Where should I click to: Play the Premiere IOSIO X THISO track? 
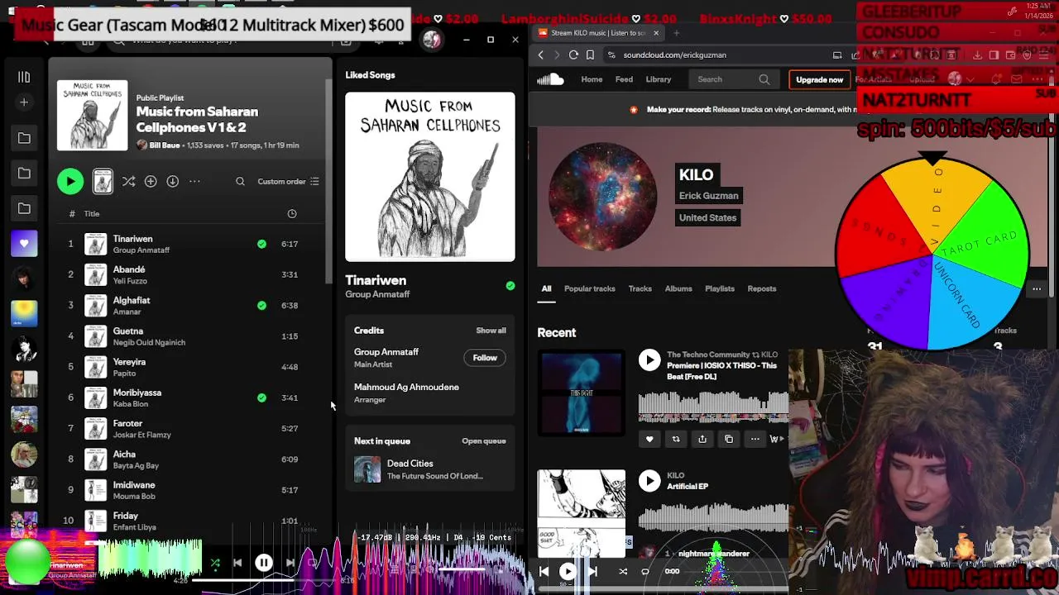point(649,359)
